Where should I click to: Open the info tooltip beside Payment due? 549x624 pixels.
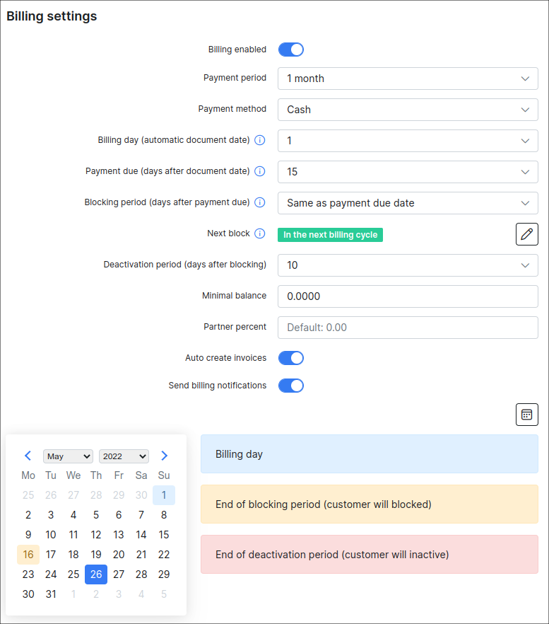[x=259, y=172]
